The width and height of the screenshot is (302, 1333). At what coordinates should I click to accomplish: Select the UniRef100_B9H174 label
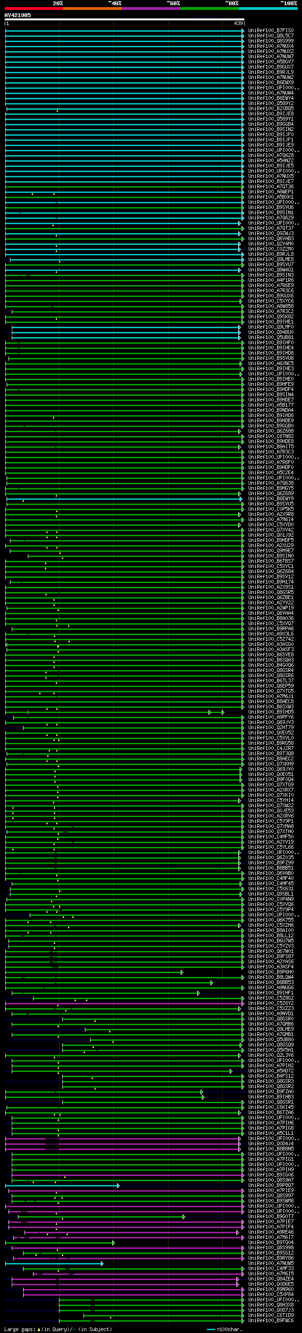270,582
